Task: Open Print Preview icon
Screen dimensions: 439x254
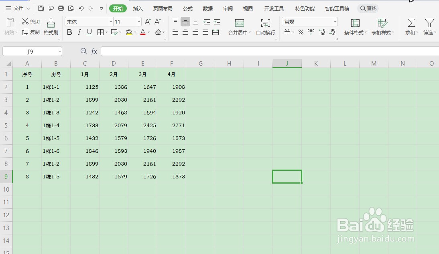Action: pyautogui.click(x=71, y=8)
